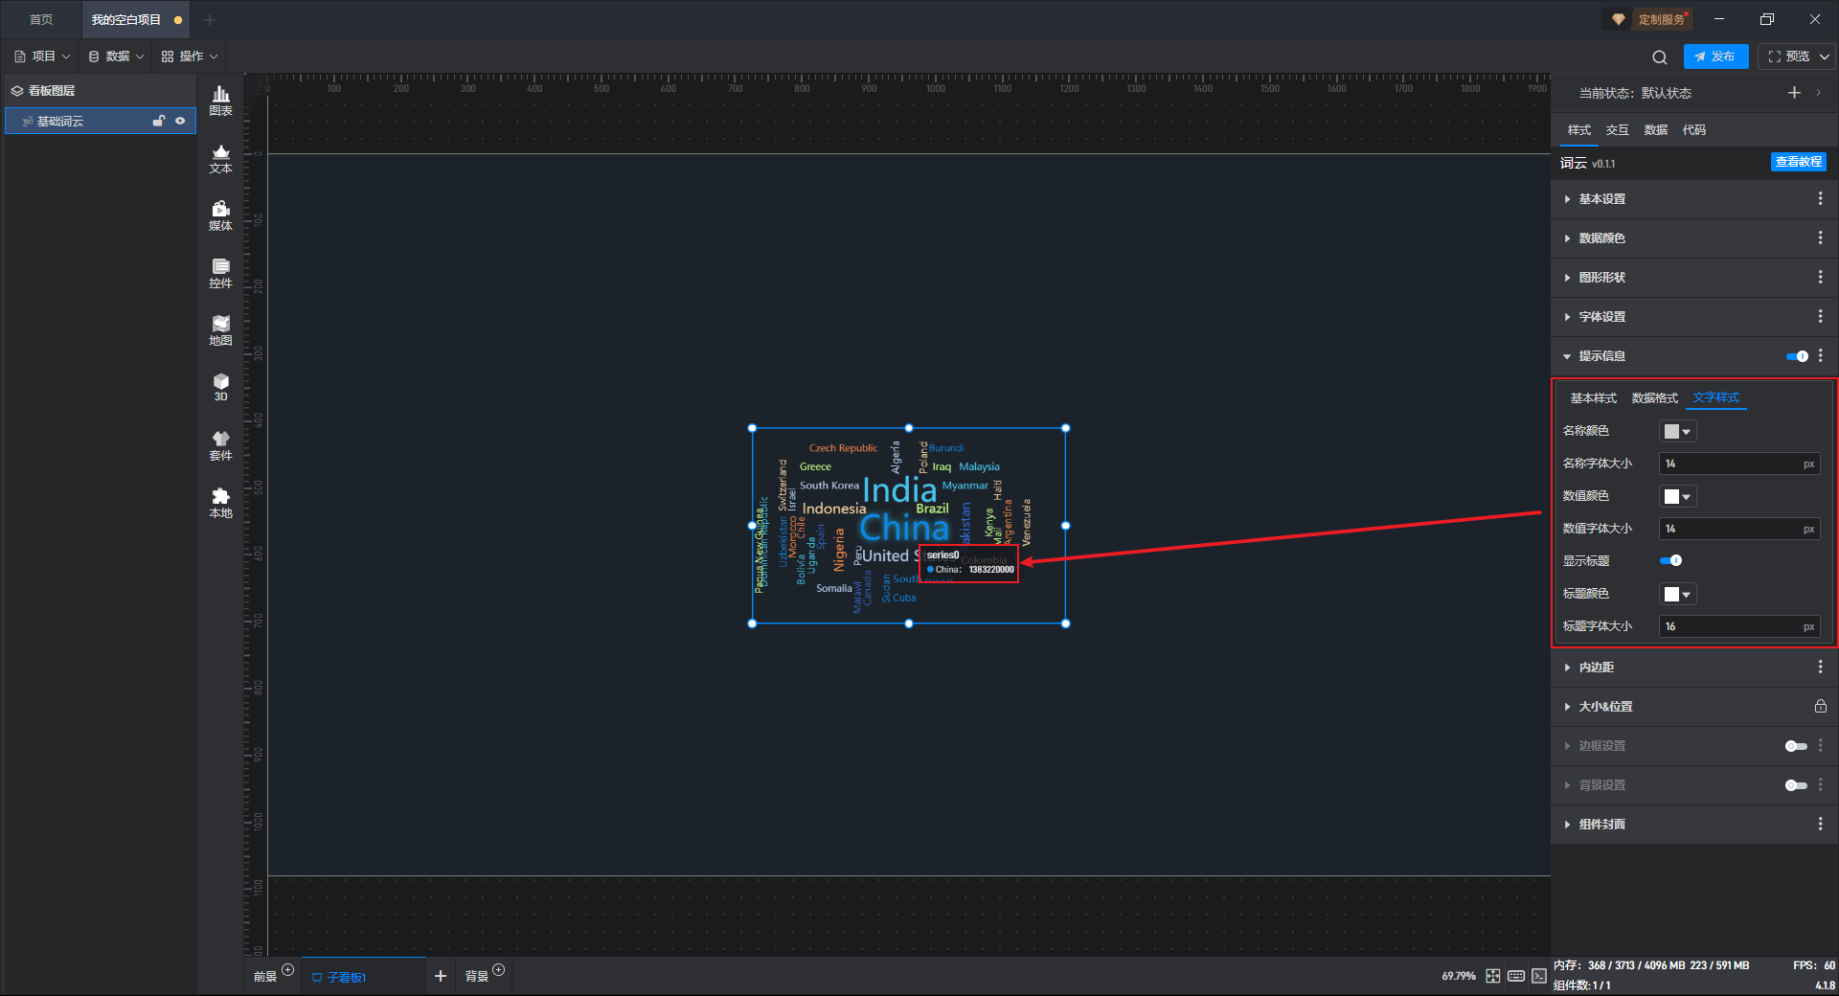Enable the 边框设置 toggle
Image resolution: width=1839 pixels, height=996 pixels.
point(1796,746)
